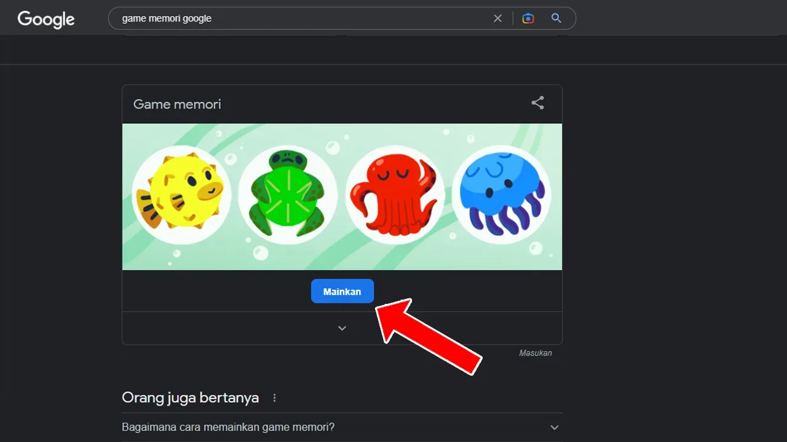This screenshot has width=787, height=442.
Task: Click the Google logo
Action: [x=46, y=19]
